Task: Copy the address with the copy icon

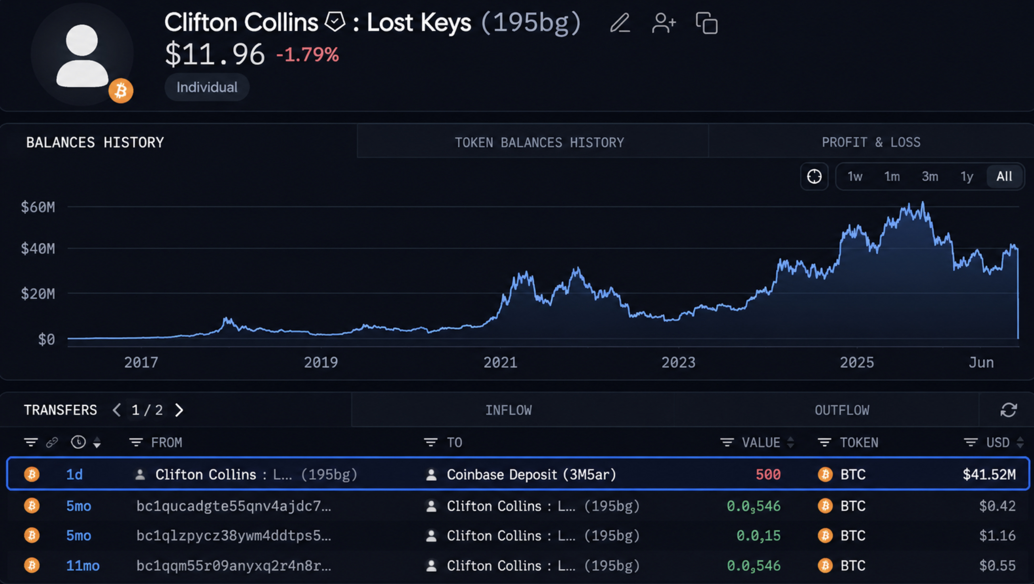Action: click(x=707, y=23)
